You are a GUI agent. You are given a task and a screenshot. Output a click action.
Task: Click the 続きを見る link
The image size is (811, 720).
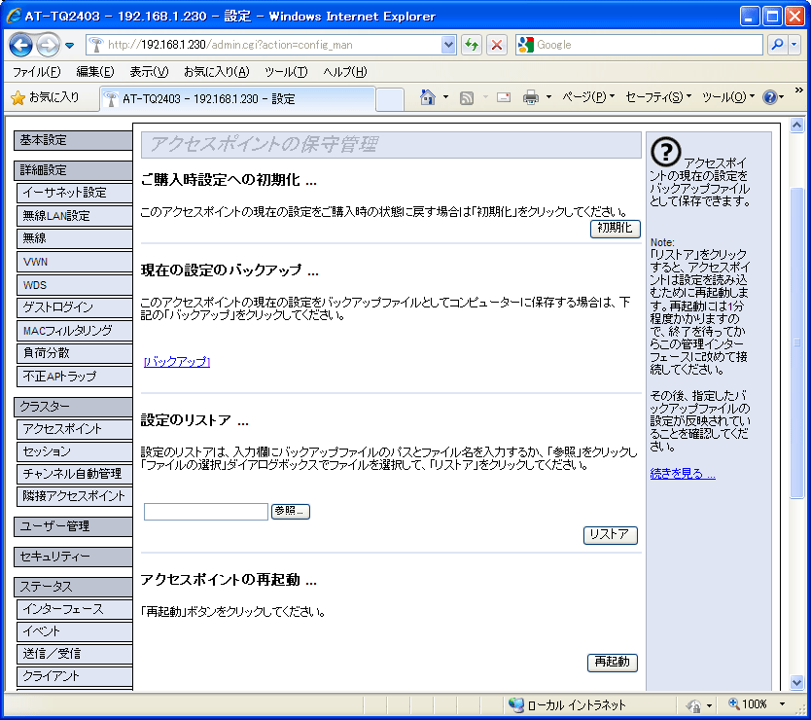coord(683,474)
